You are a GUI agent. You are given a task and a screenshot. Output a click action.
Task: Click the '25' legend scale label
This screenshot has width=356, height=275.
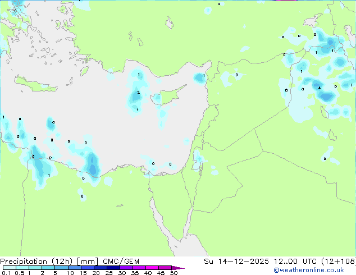coord(109,273)
